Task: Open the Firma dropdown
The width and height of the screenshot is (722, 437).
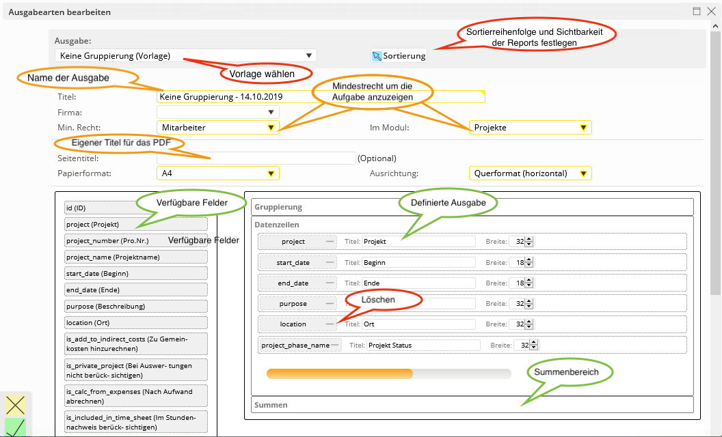Action: tap(217, 112)
